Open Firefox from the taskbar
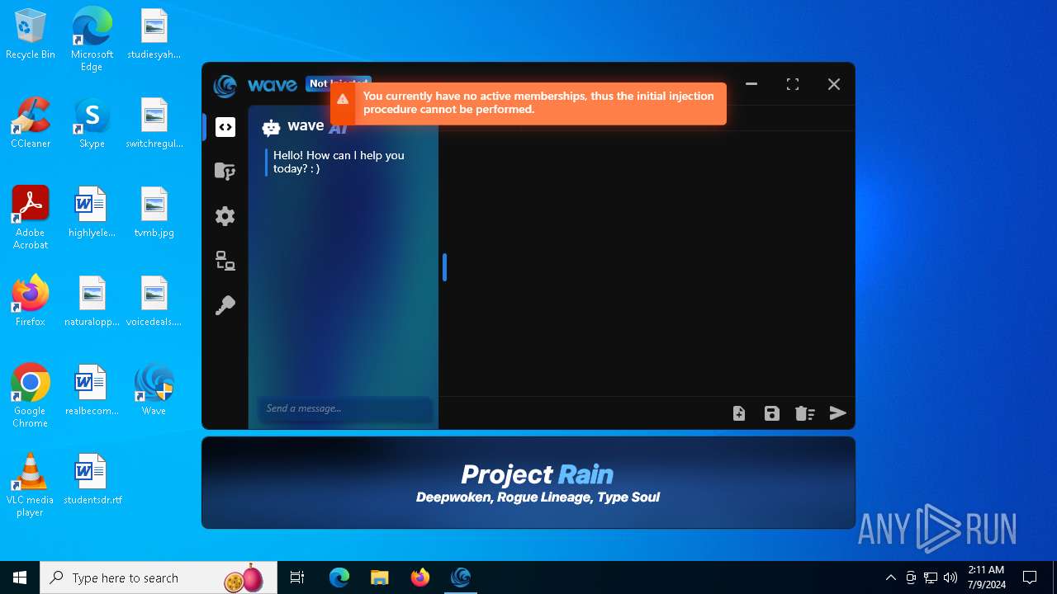The height and width of the screenshot is (594, 1057). point(419,577)
